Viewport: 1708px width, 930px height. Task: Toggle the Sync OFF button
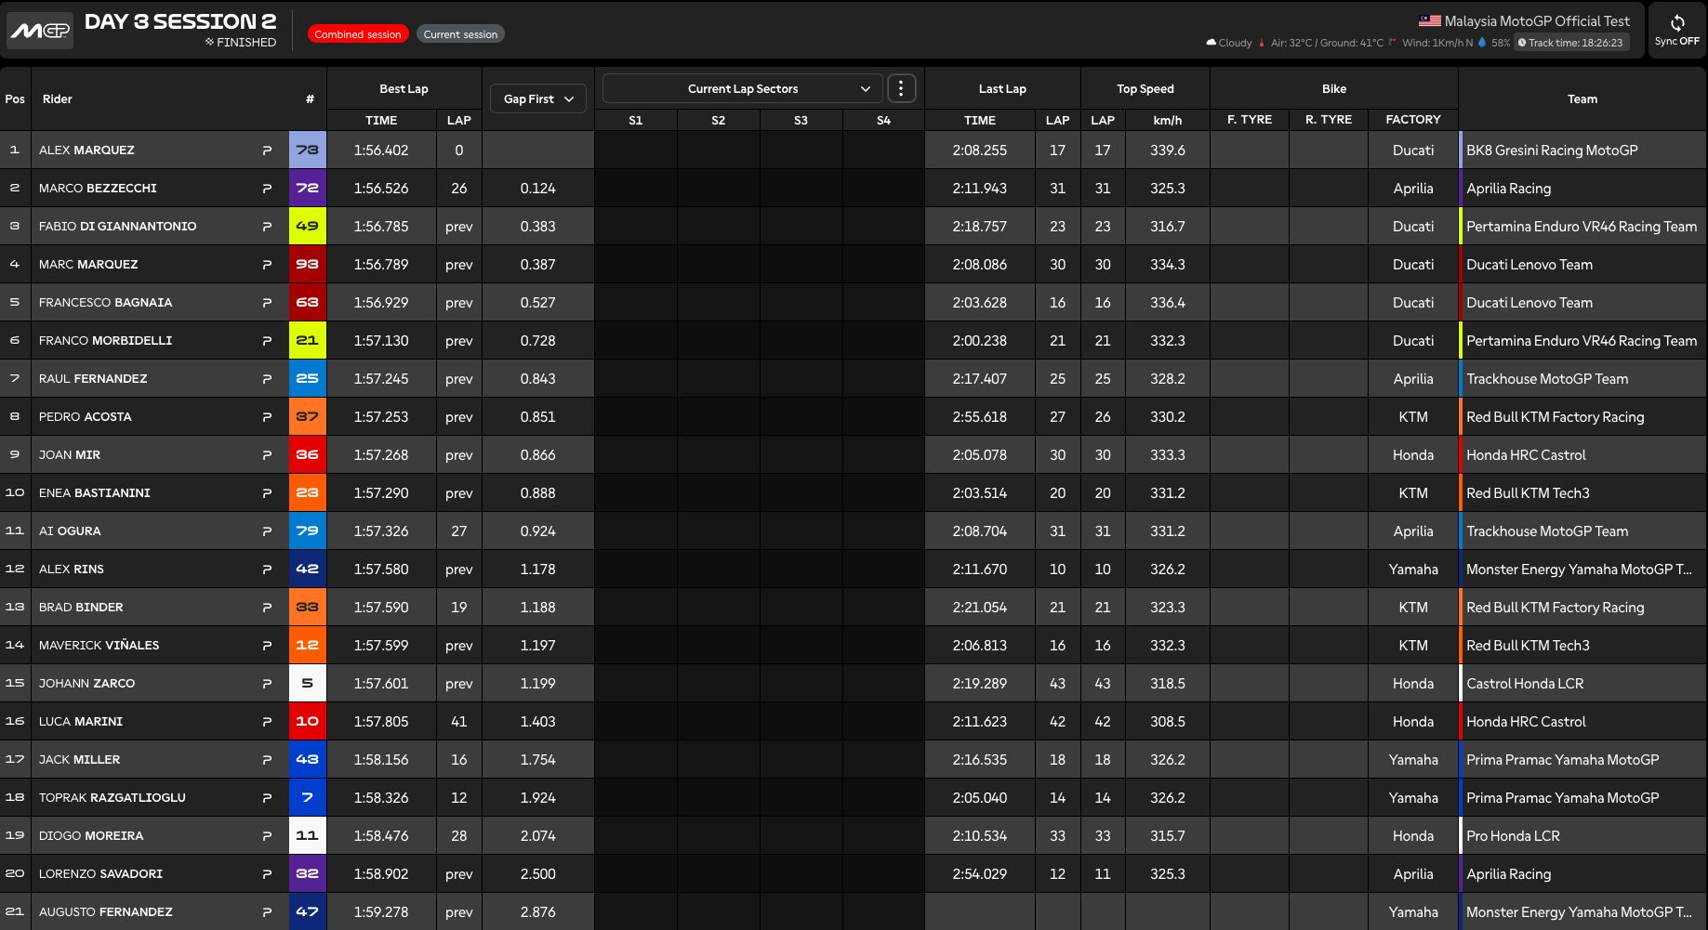(1676, 31)
